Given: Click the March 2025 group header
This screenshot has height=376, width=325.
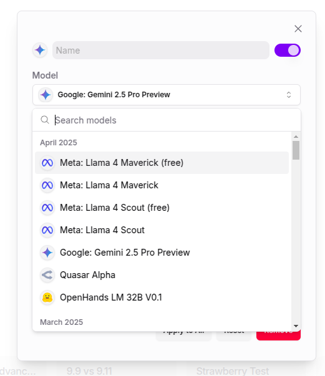Looking at the screenshot, I should pyautogui.click(x=61, y=322).
